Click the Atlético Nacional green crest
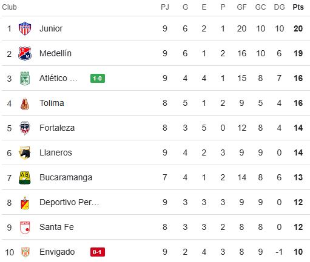The image size is (310, 262). 25,78
